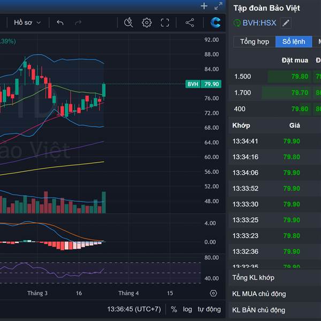Select matched trade at 13:33:23
Image resolution: width=321 pixels, height=321 pixels.
point(275,236)
